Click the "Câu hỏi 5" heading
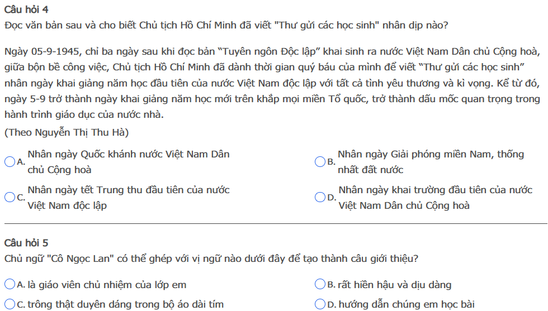This screenshot has height=311, width=548. (26, 242)
